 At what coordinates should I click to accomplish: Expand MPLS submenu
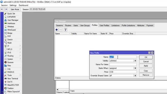point(20,49)
